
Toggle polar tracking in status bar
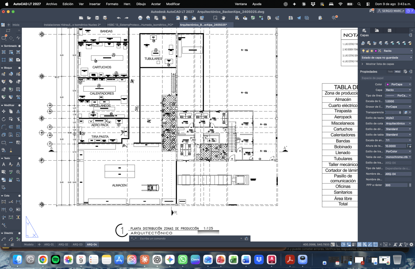click(x=343, y=244)
